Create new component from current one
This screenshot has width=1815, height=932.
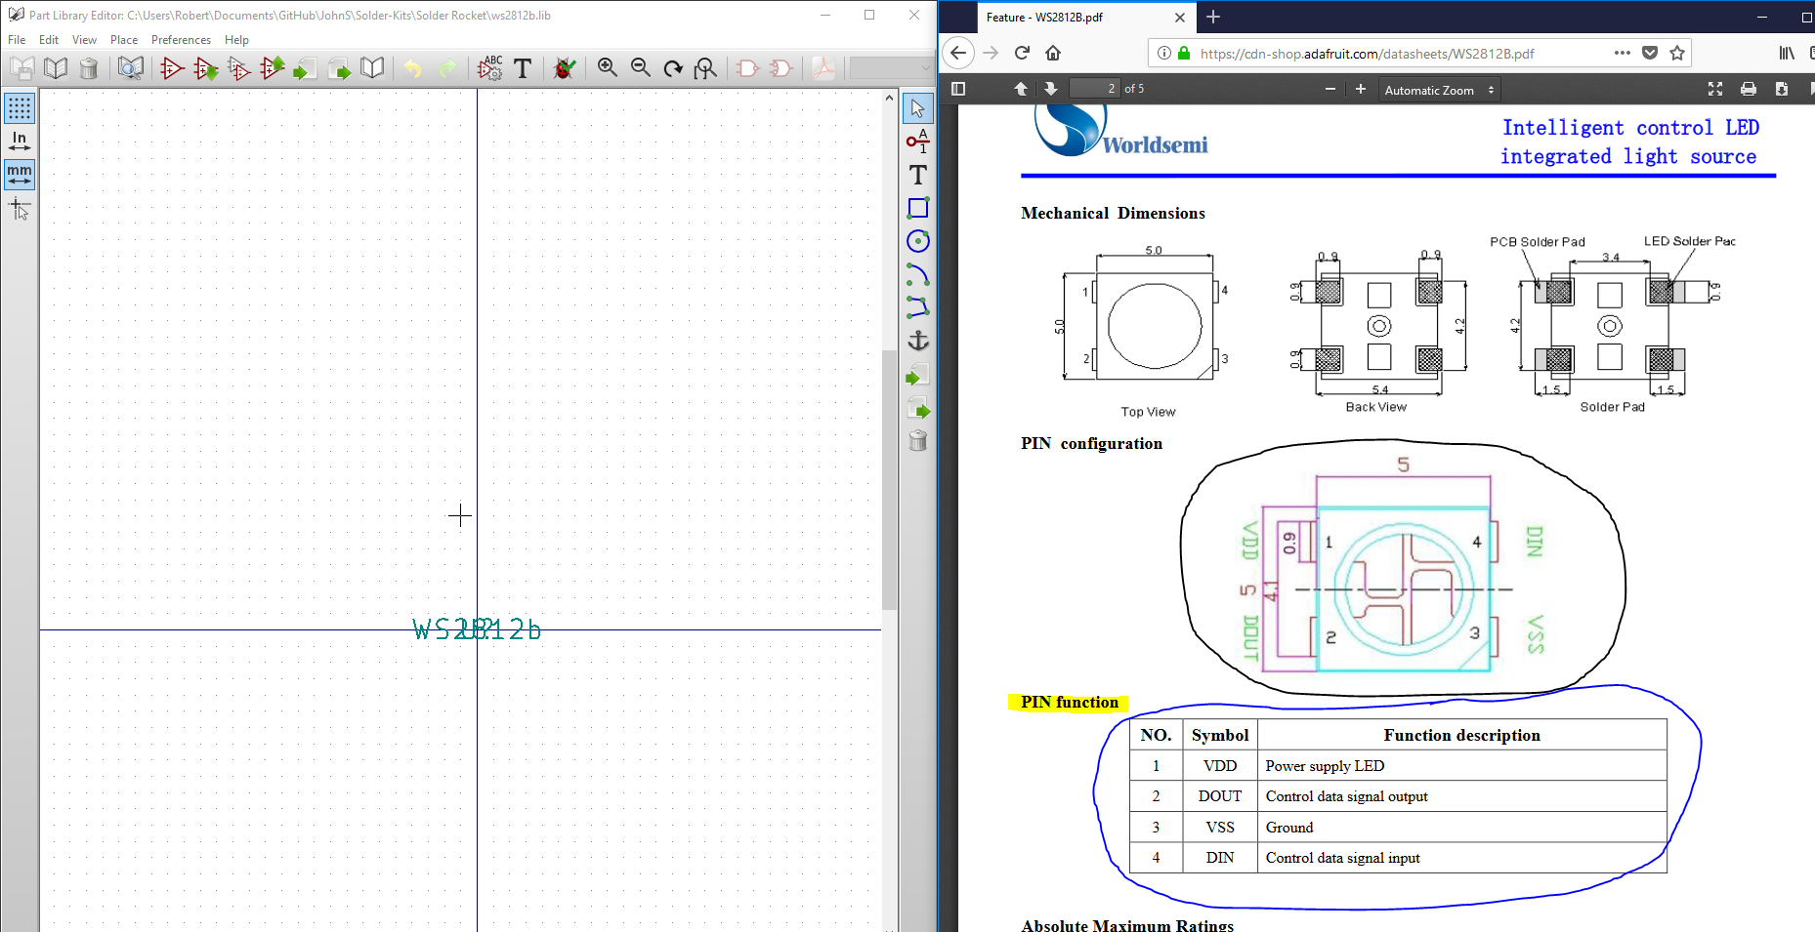point(238,68)
